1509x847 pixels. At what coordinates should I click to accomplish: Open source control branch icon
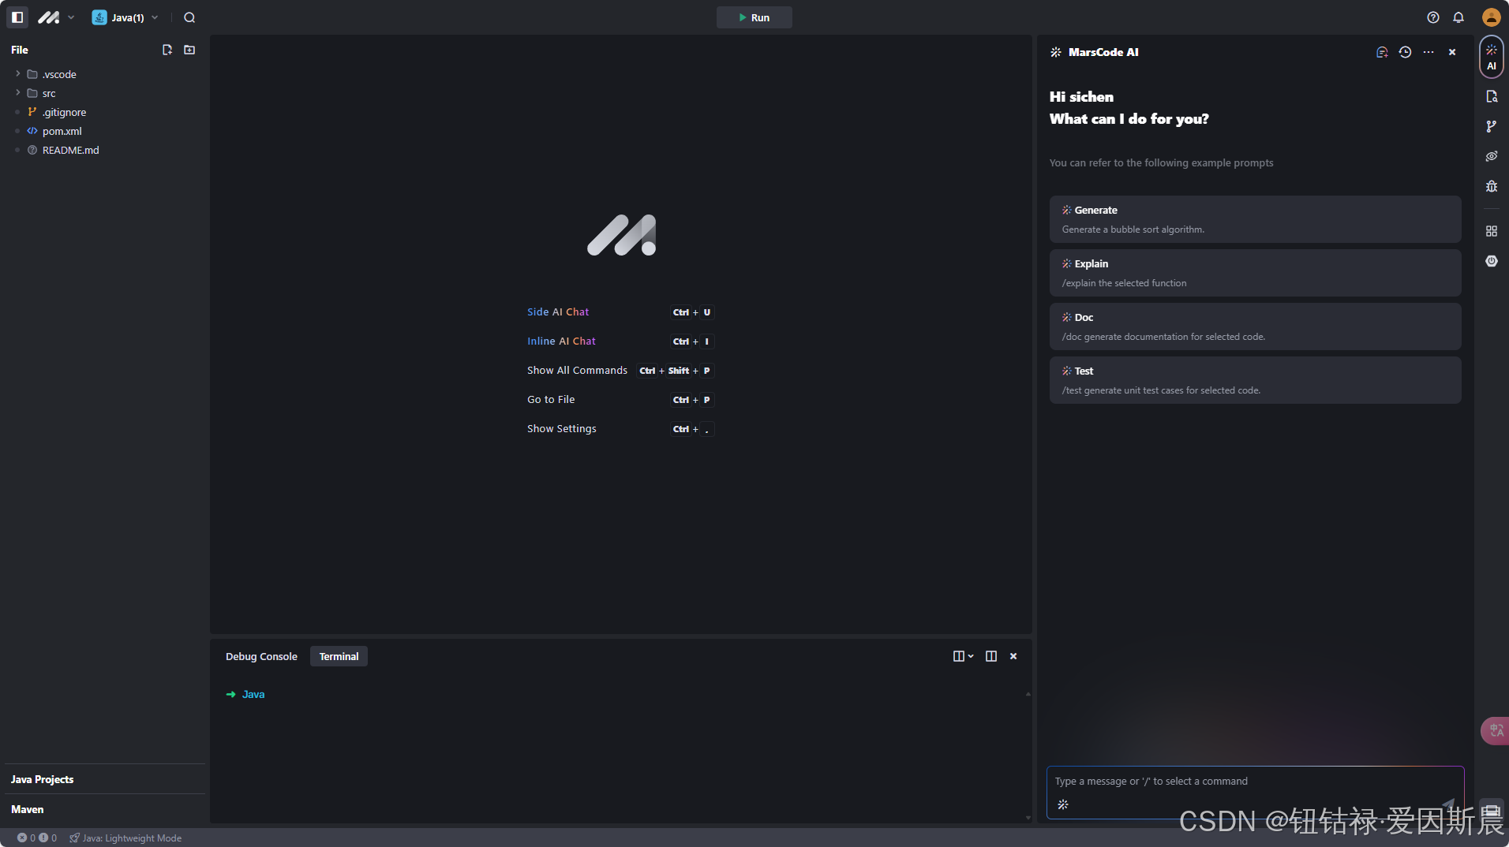(x=1491, y=126)
